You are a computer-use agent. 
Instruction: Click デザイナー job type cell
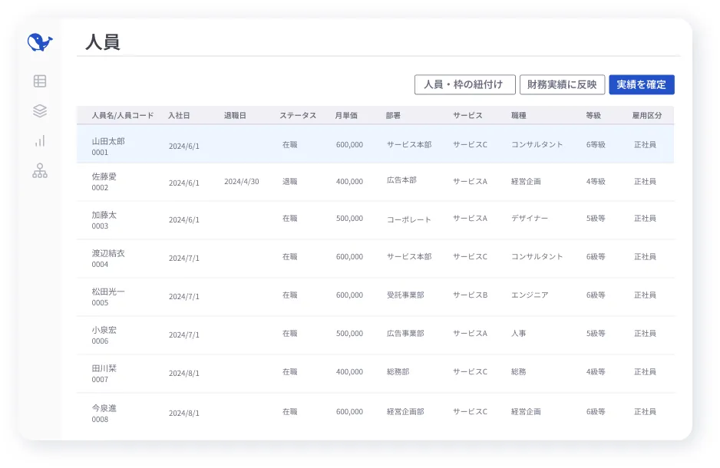[530, 219]
